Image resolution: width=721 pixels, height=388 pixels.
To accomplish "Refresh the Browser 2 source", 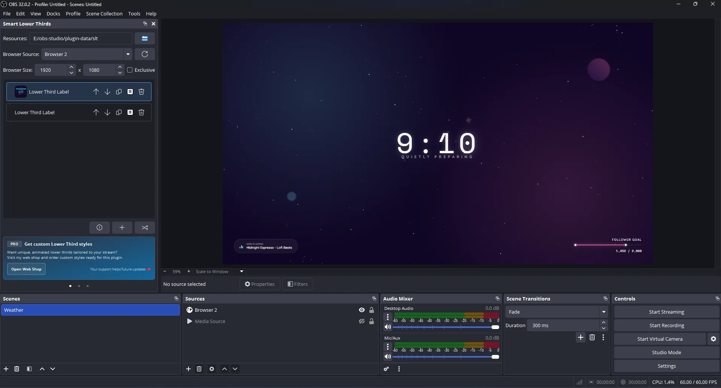I will pyautogui.click(x=145, y=54).
